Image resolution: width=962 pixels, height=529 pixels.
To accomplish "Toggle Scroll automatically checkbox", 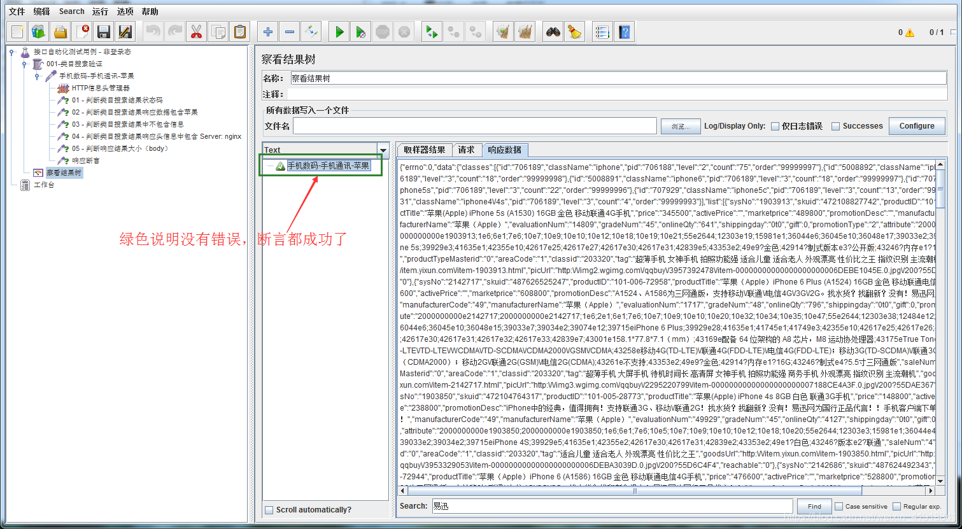I will [x=269, y=510].
